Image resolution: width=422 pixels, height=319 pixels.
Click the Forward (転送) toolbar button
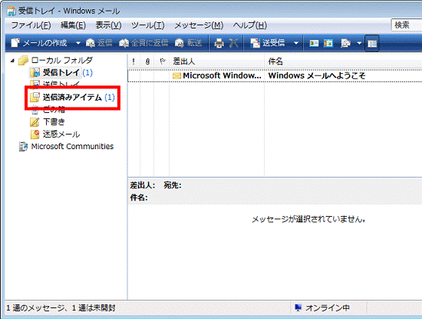click(x=189, y=43)
